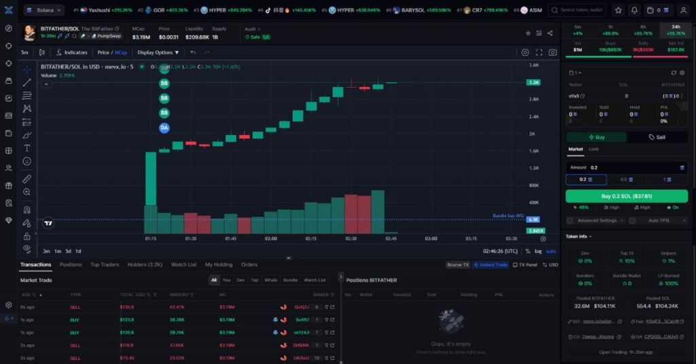The image size is (696, 364).
Task: Enable the Auto TPSL checkbox
Action: point(632,220)
